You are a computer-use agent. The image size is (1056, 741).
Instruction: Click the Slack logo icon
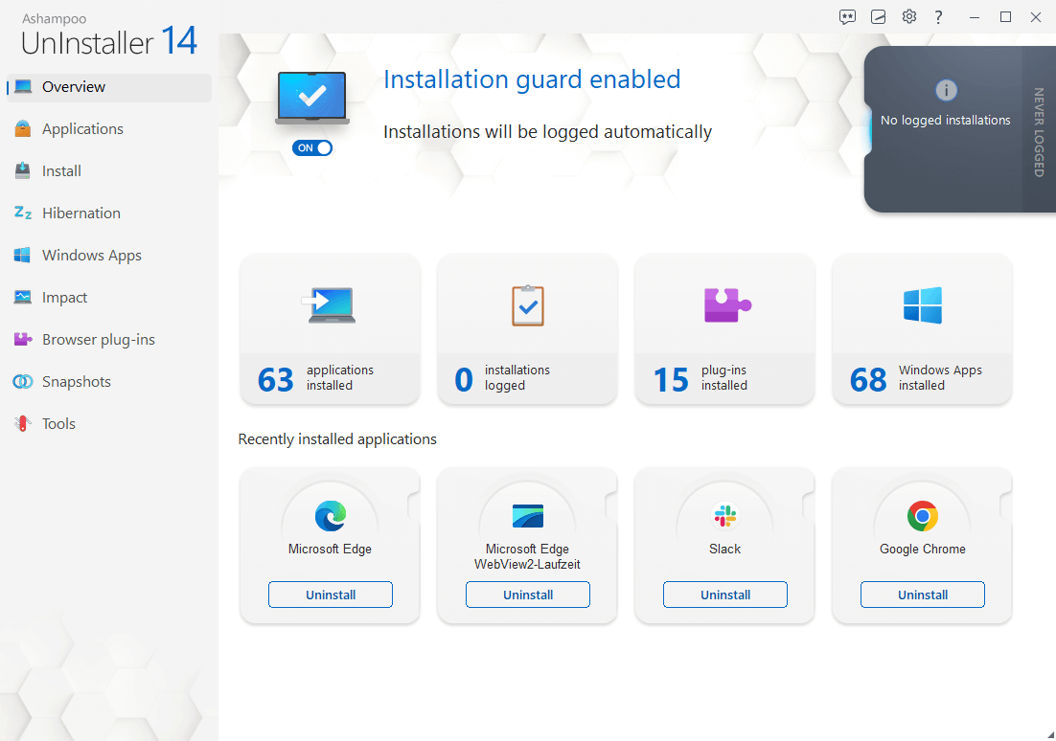[725, 516]
